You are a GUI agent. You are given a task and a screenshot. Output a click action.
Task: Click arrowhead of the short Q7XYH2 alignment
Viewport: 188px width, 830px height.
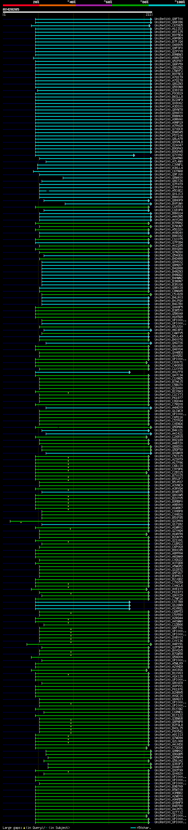point(134,155)
